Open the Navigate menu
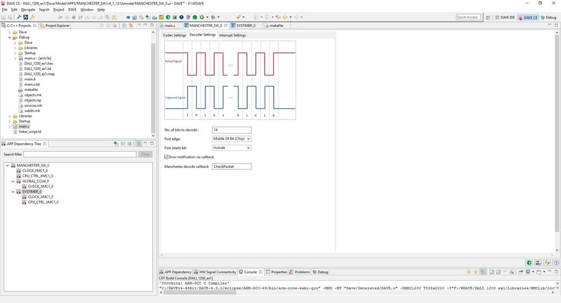Viewport: 561px width, 303px height. point(28,10)
